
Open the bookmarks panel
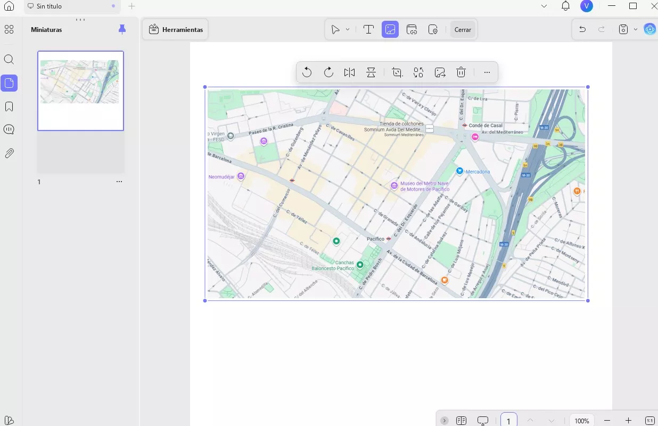pos(9,106)
